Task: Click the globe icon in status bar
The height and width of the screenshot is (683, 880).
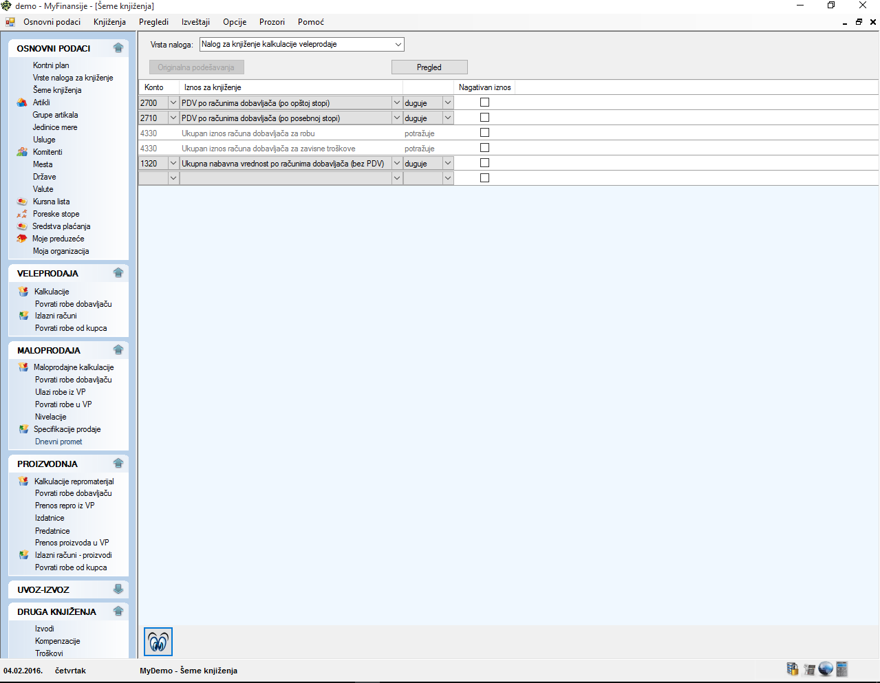Action: point(826,669)
